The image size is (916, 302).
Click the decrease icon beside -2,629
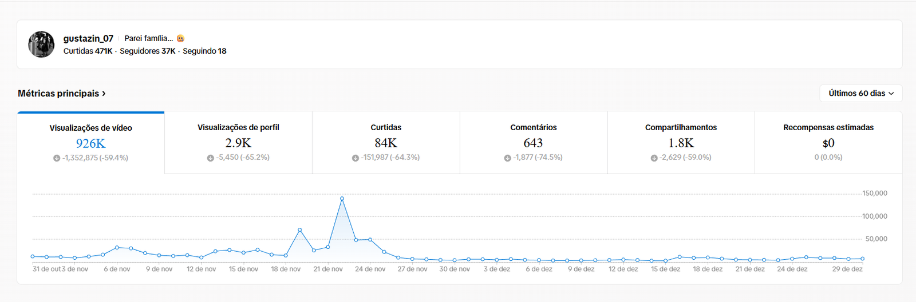pyautogui.click(x=654, y=158)
